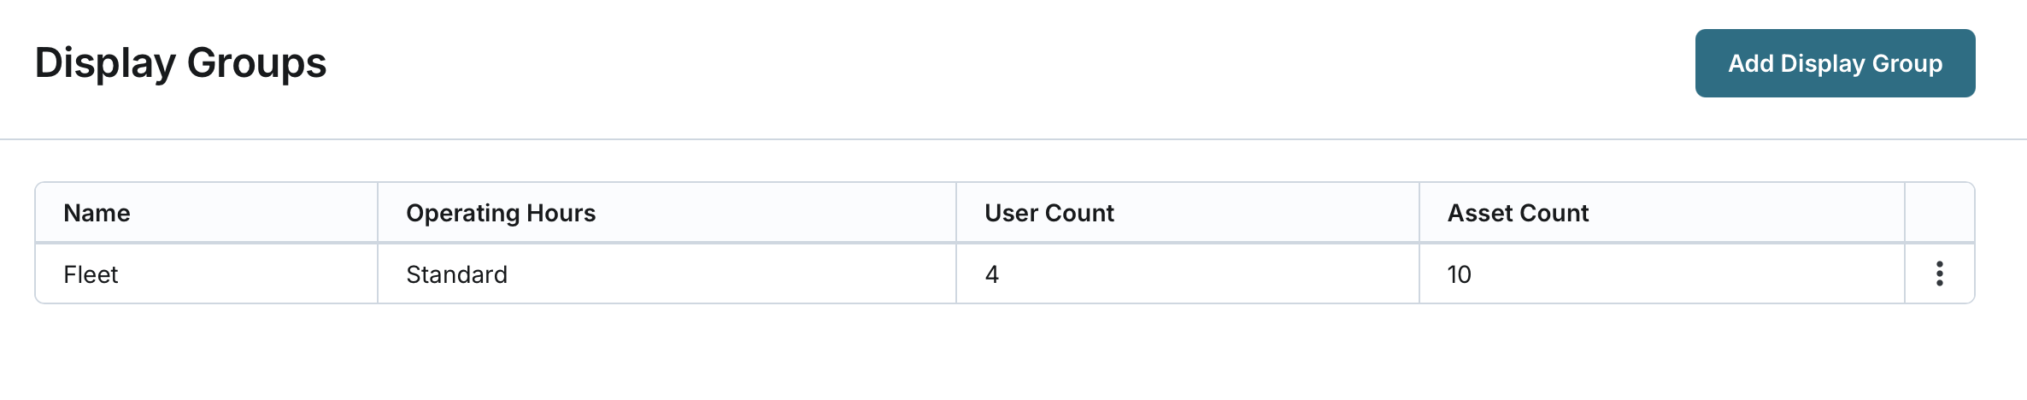Viewport: 2027px width, 400px height.
Task: Click the empty header cell above the actions menu
Action: 1939,213
